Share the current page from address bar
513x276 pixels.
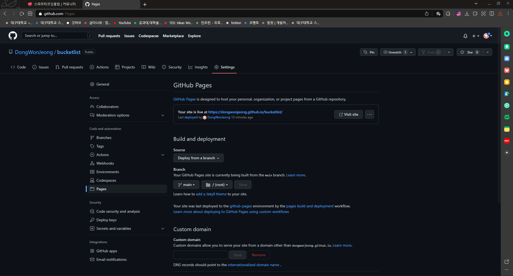pyautogui.click(x=427, y=14)
